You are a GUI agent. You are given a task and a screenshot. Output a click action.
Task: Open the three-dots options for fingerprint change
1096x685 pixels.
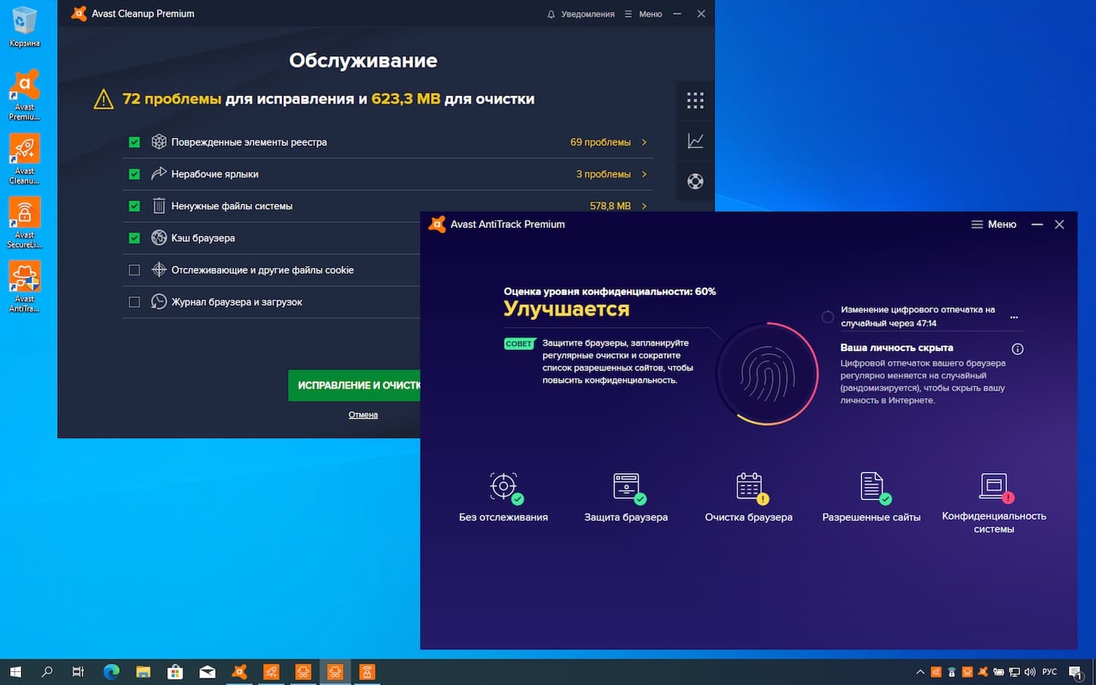(x=1014, y=317)
